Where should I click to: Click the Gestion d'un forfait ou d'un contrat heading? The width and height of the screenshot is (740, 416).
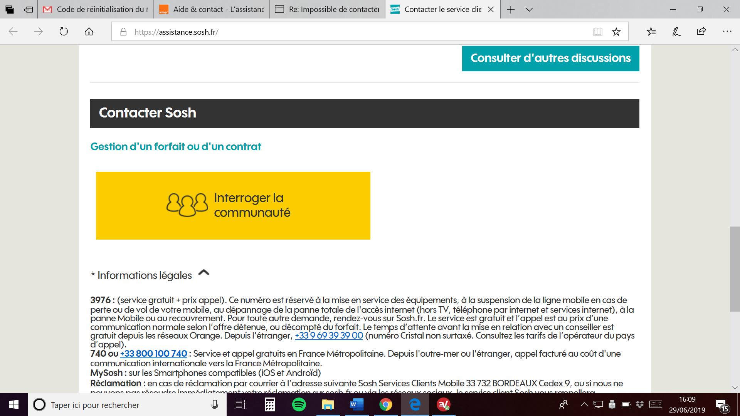176,147
